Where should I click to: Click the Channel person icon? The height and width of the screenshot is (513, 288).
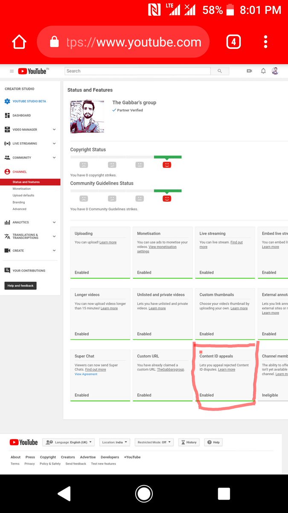click(7, 172)
